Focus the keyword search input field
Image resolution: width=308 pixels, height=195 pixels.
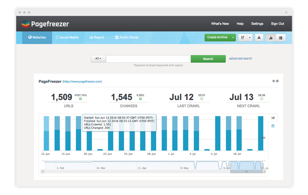click(x=148, y=59)
